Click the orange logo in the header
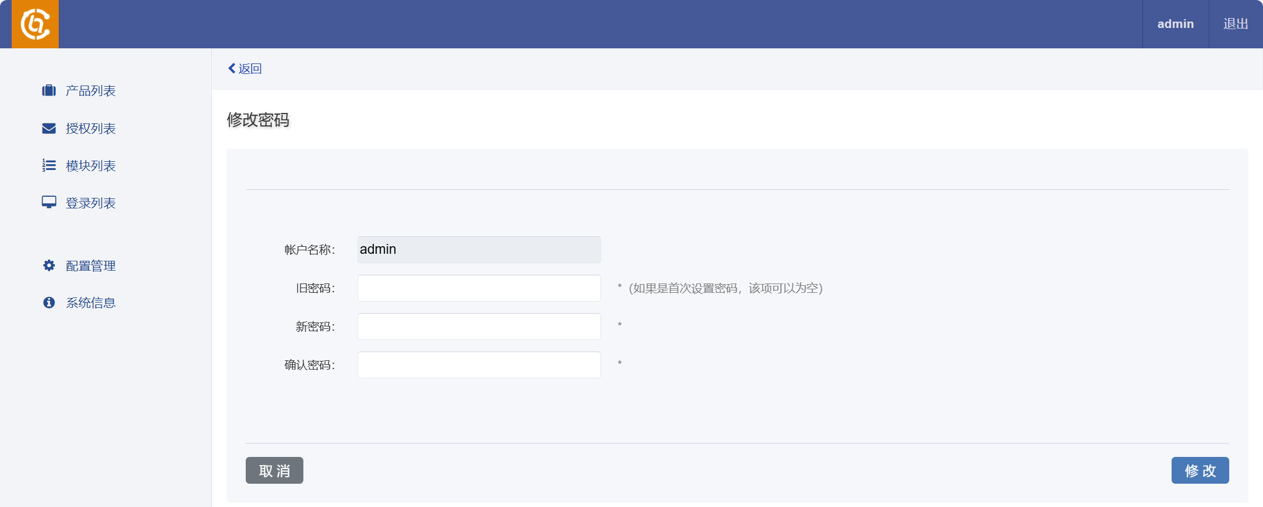This screenshot has width=1263, height=507. point(35,24)
